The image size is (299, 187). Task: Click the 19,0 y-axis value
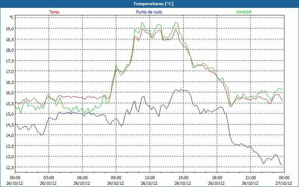coord(10,29)
